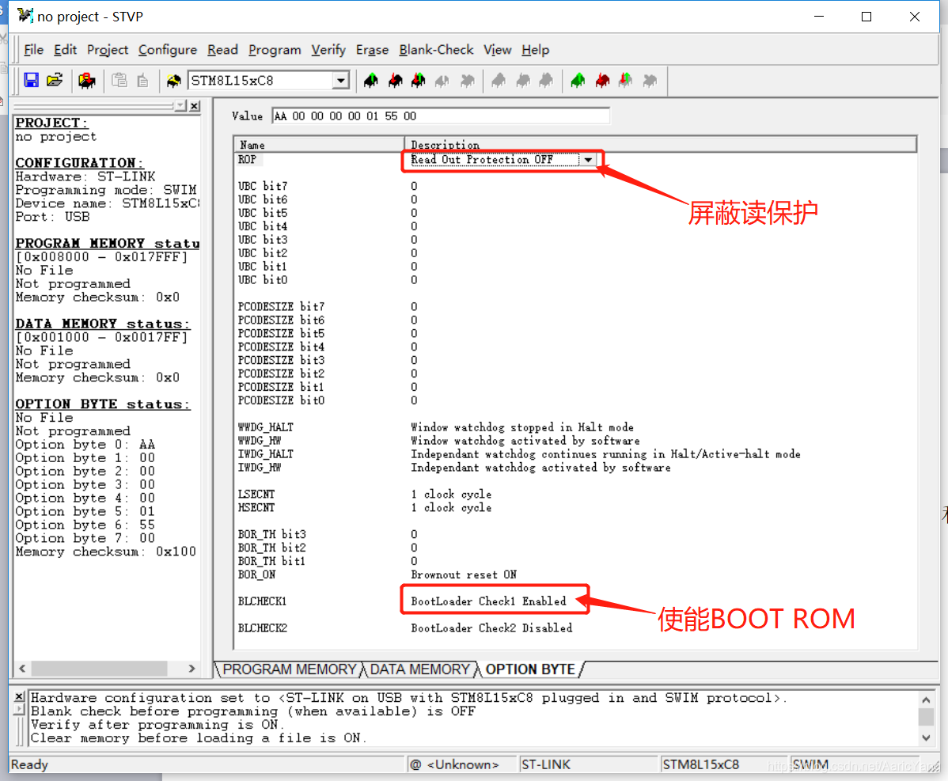
Task: Click the Save toolbar icon
Action: coord(31,81)
